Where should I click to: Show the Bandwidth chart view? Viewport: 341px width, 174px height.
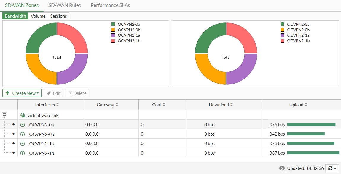click(15, 16)
